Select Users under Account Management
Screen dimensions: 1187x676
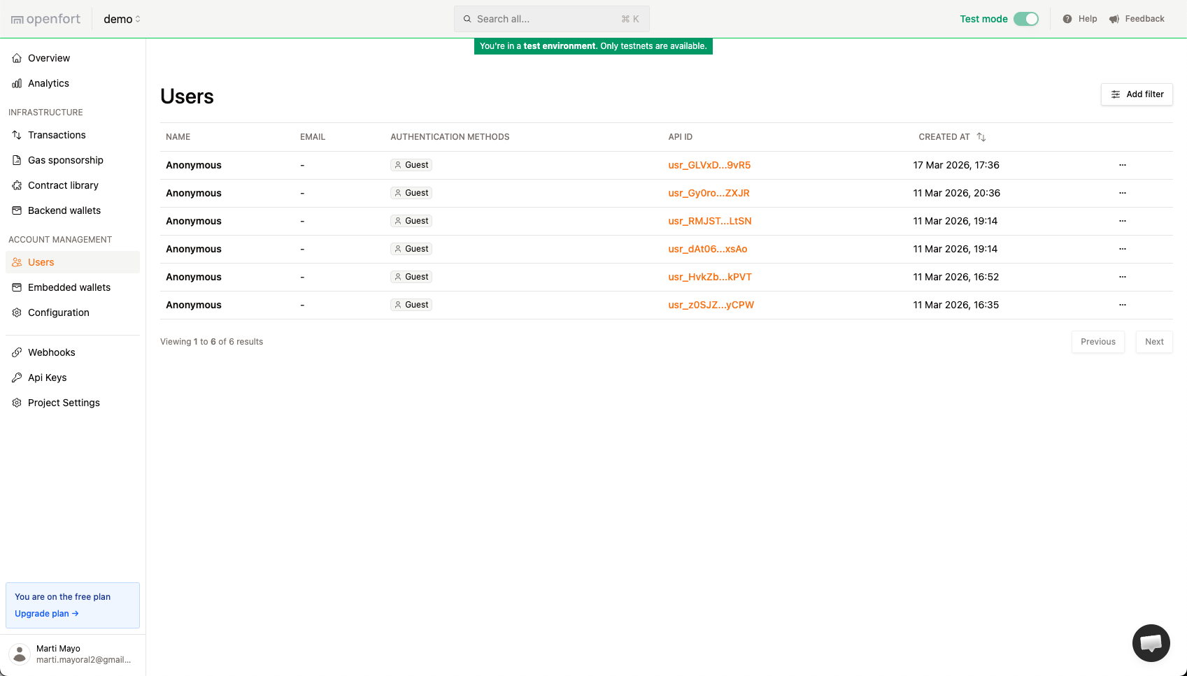tap(41, 262)
